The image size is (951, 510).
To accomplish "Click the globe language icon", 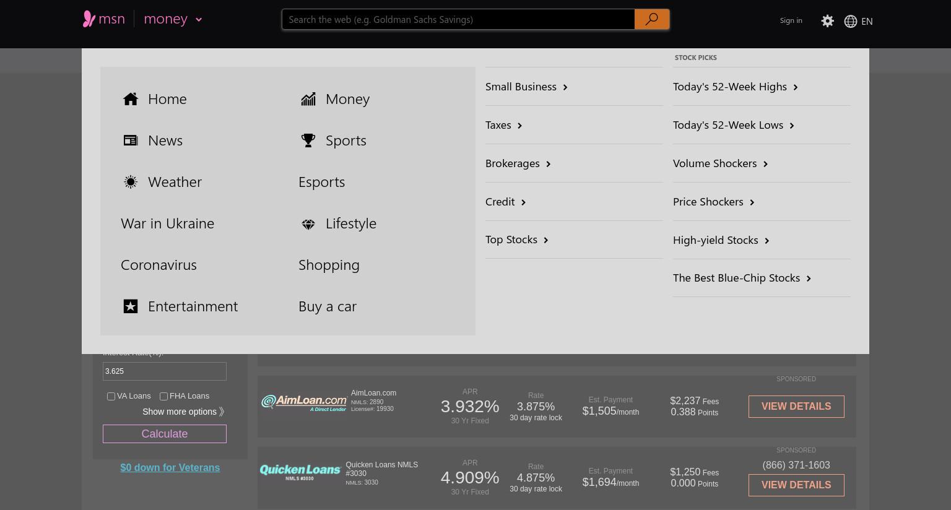I will pos(851,21).
